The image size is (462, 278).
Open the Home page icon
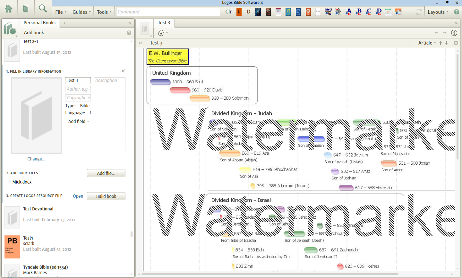pyautogui.click(x=9, y=9)
